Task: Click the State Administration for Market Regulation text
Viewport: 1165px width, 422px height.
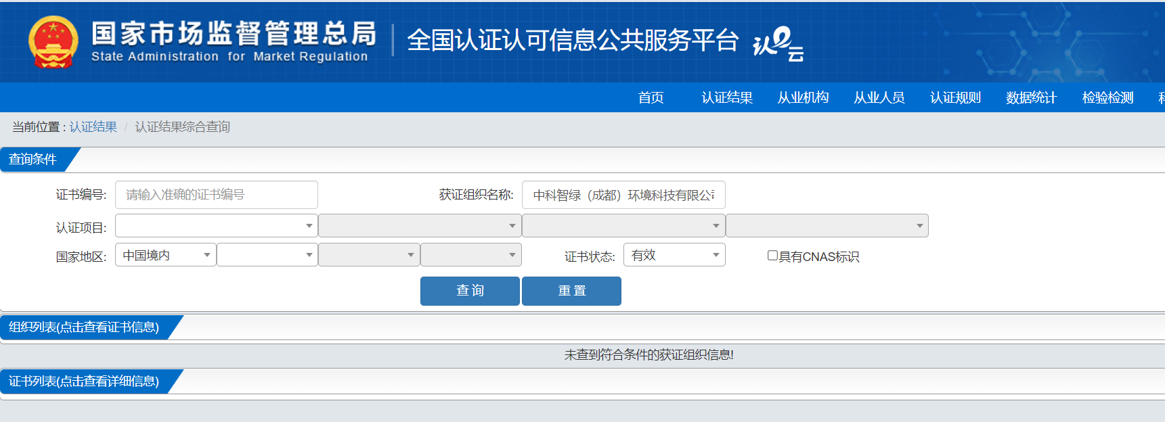Action: point(229,57)
